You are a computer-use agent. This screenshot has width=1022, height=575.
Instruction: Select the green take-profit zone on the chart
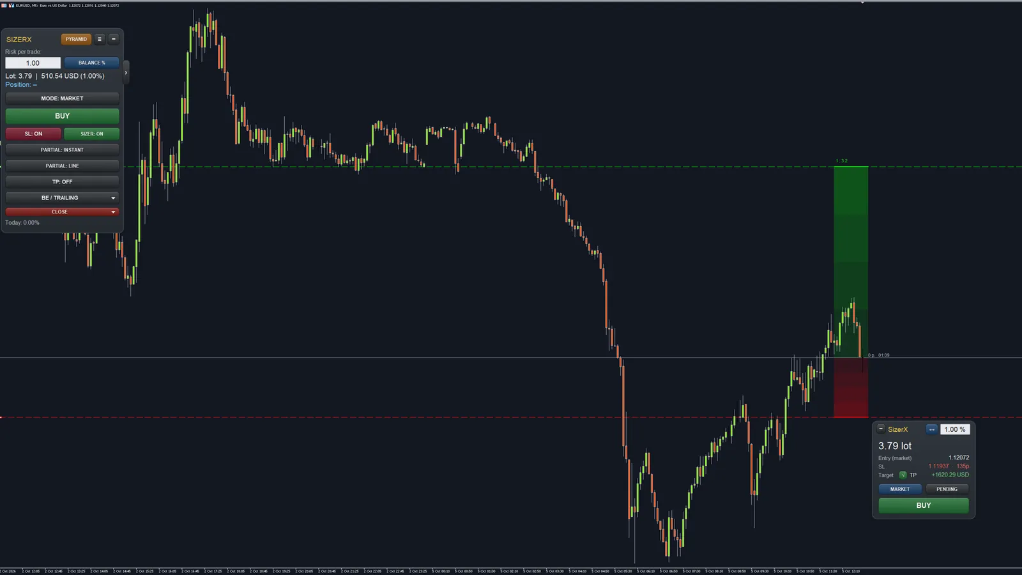click(851, 261)
